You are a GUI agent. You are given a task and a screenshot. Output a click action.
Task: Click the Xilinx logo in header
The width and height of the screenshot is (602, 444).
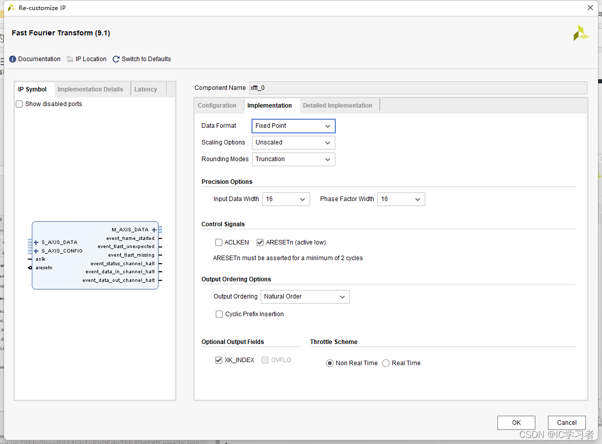click(x=581, y=33)
